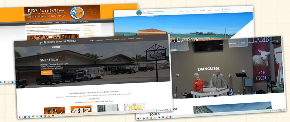Click the RBC Insulation spray-foam worker logo

point(77,13)
